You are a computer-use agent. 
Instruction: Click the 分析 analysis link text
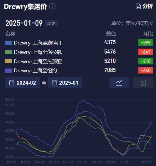(147, 6)
